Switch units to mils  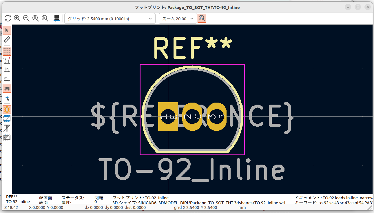pos(7,79)
